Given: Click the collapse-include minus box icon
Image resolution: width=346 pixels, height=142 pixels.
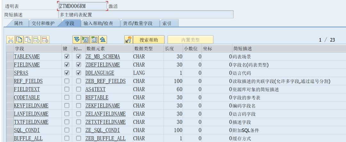Looking at the screenshot, I should [94, 40].
